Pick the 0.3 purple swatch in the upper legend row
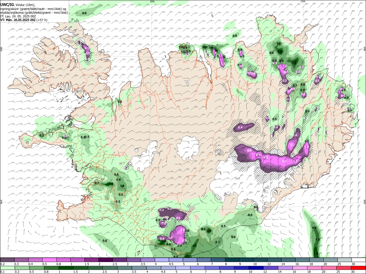This screenshot has width=366, height=274. click(21, 260)
